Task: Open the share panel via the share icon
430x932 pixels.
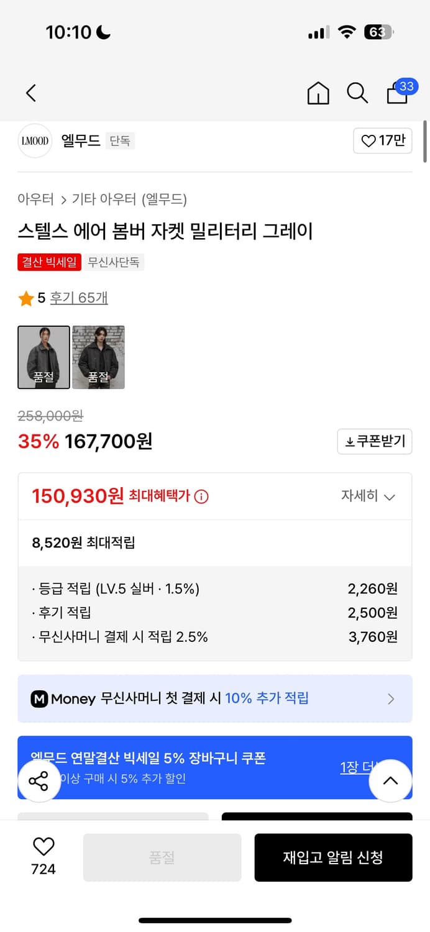Action: coord(39,781)
